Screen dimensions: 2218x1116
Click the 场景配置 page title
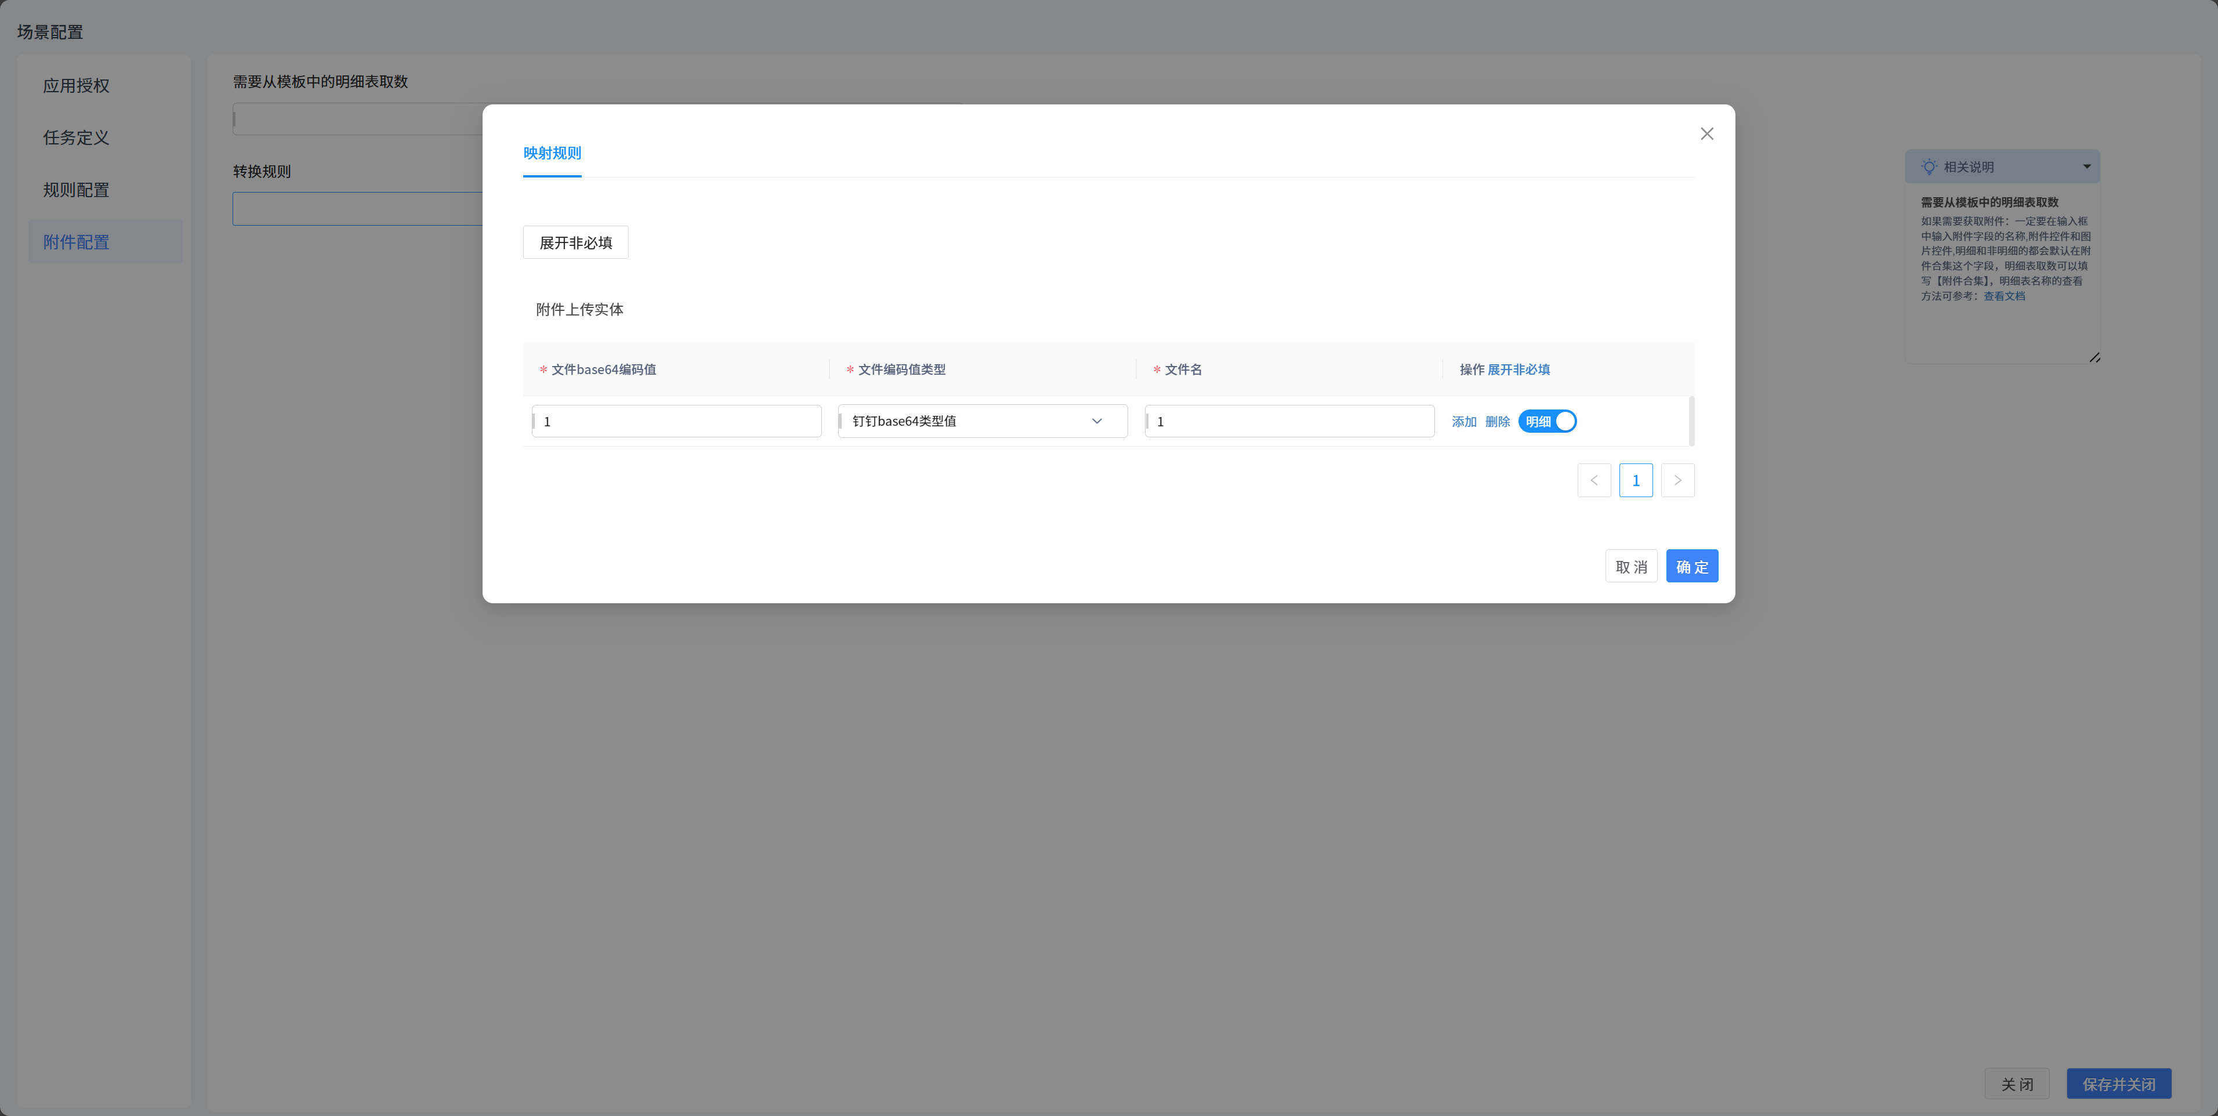pyautogui.click(x=50, y=32)
